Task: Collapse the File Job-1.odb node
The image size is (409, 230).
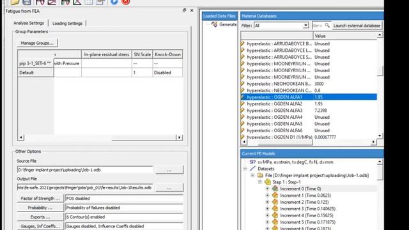Action: pyautogui.click(x=252, y=175)
